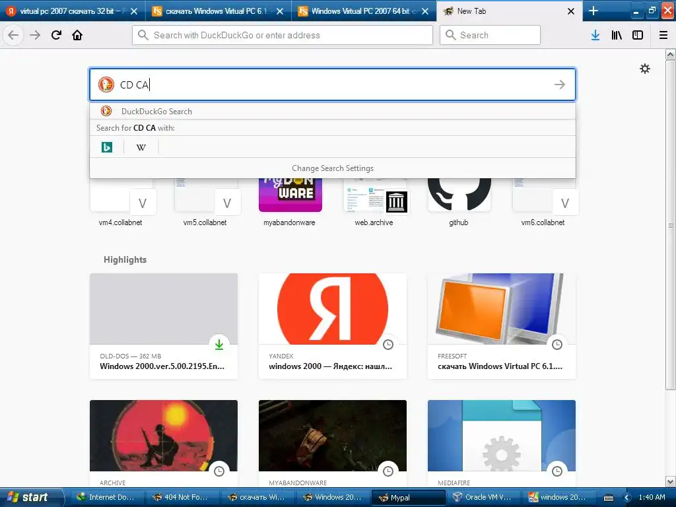
Task: Click the magnifier icon in the address bar
Action: pyautogui.click(x=143, y=35)
